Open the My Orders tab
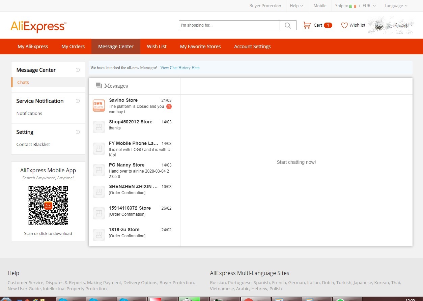This screenshot has height=301, width=423. [x=73, y=47]
